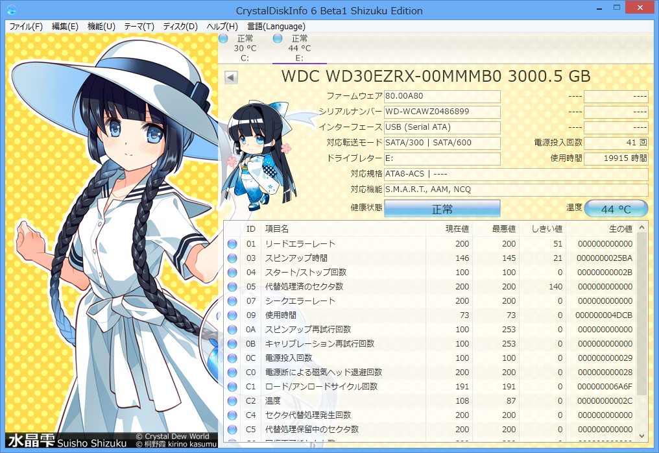The width and height of the screenshot is (659, 453).
Task: Select the スピンアップ時間 attribute name
Action: [x=296, y=258]
